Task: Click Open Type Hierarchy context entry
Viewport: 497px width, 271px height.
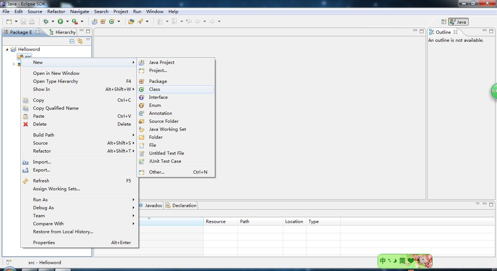Action: tap(79, 81)
